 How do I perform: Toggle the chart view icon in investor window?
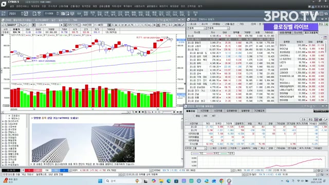pyautogui.click(x=317, y=119)
